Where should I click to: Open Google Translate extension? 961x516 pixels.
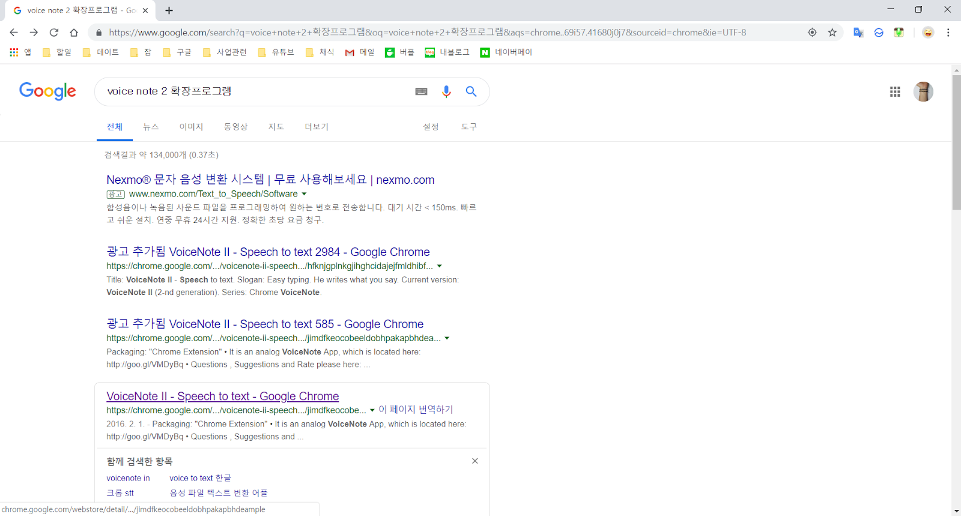[x=858, y=32]
